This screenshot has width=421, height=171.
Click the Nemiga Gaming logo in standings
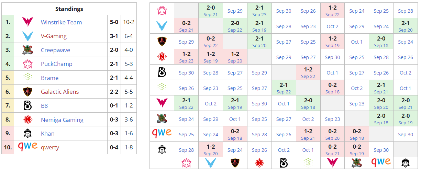[x=27, y=120]
